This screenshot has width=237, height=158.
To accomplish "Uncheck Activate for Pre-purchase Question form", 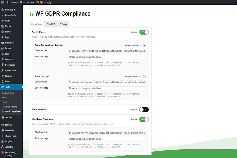I will [x=144, y=45].
